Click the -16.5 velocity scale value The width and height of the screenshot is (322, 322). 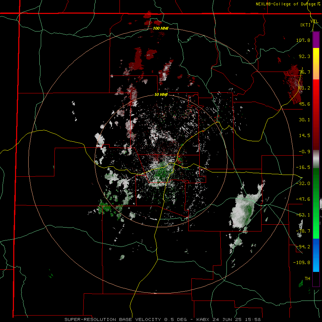click(303, 167)
